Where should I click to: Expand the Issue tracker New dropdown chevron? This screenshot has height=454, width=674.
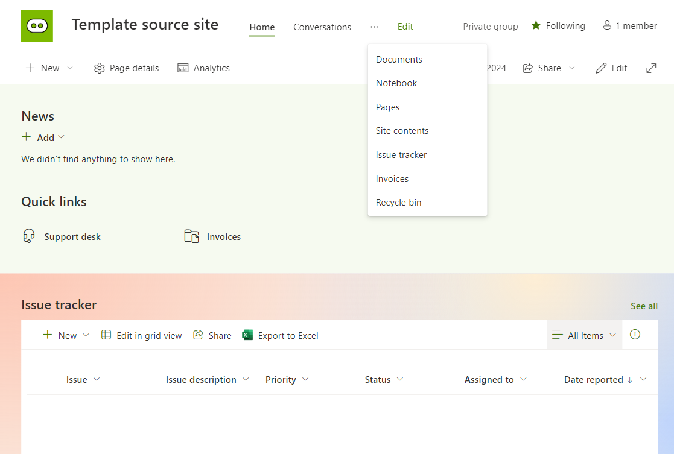click(x=86, y=335)
